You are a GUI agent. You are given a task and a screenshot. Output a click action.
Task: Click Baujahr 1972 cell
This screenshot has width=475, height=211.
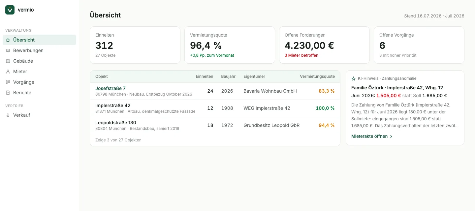227,125
